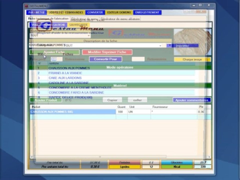Switch to Générateur de menu aléatoire tab

click(x=120, y=19)
